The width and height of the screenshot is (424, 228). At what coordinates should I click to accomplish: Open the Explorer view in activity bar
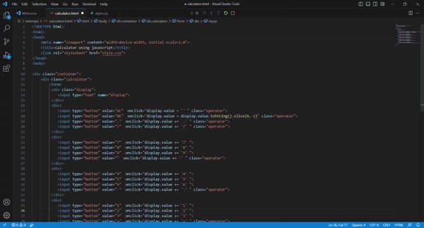7,15
